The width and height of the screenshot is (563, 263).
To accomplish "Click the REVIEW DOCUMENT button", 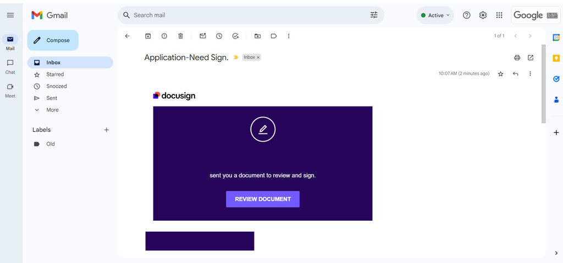I will [263, 199].
